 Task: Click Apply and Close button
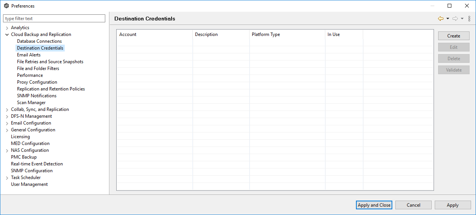(x=374, y=205)
